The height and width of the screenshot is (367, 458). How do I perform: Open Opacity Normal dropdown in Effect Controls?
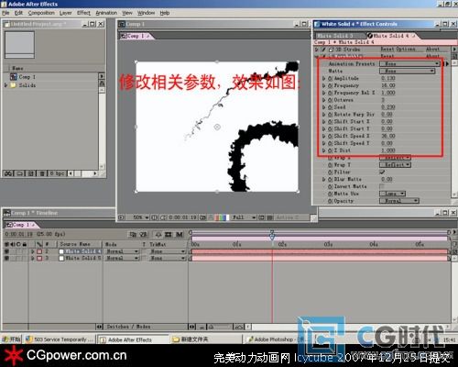click(x=399, y=201)
